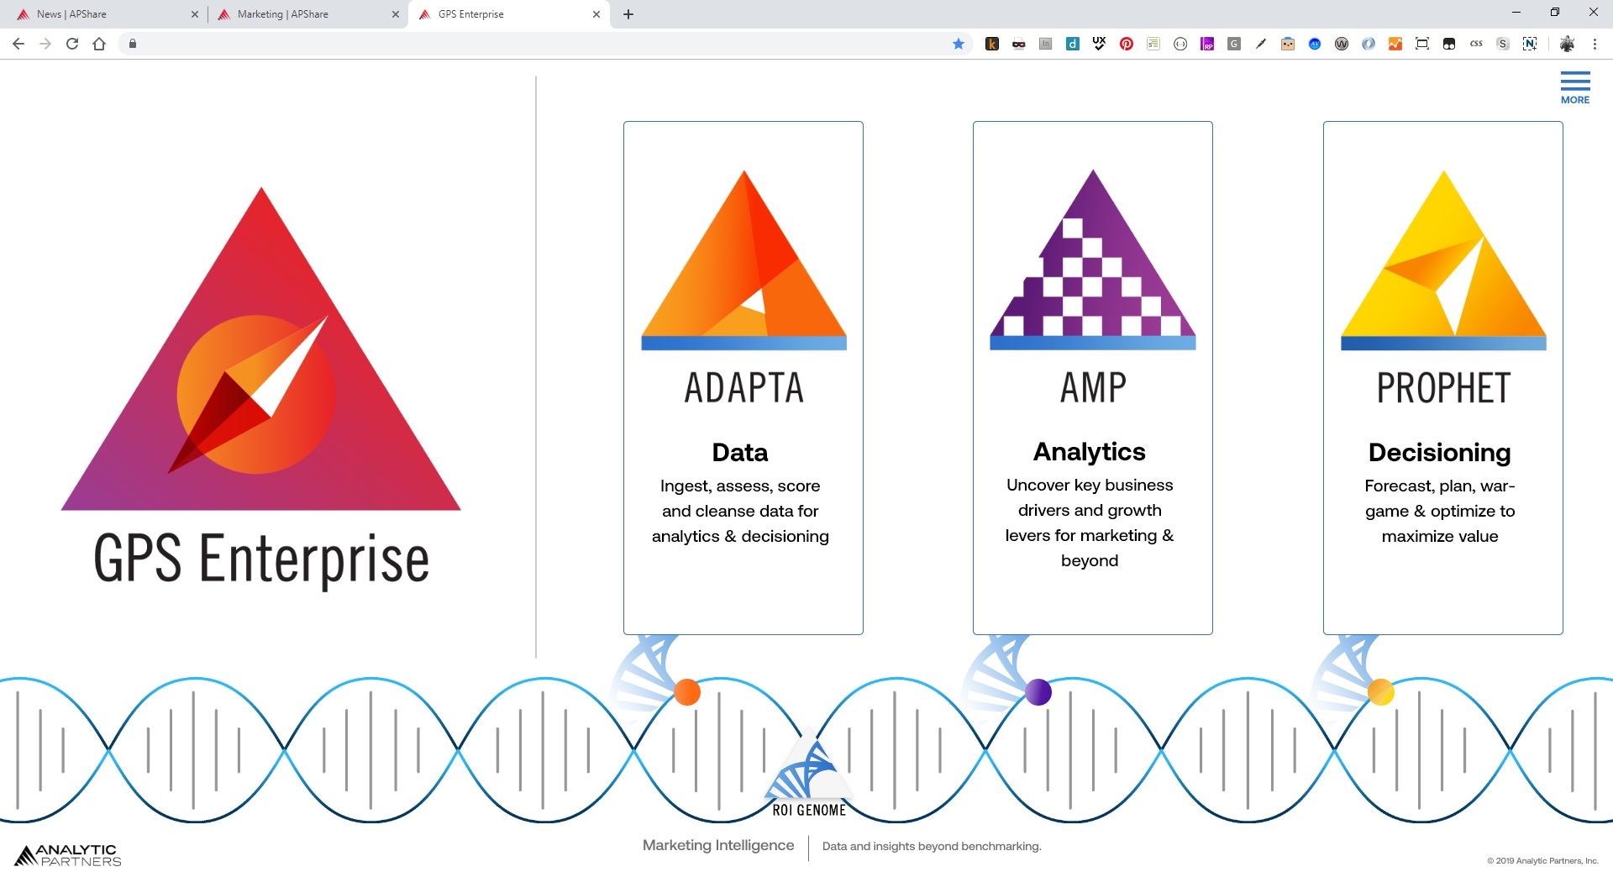Screen dimensions: 1613x872
Task: Open the ADAPTA Data card
Action: click(x=743, y=378)
